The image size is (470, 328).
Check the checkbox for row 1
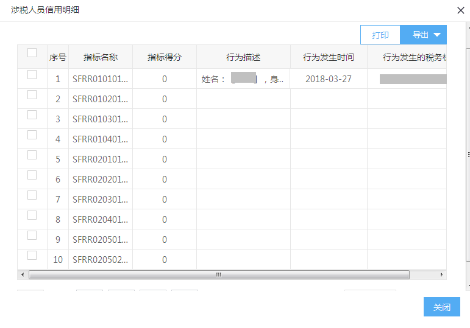tap(32, 75)
